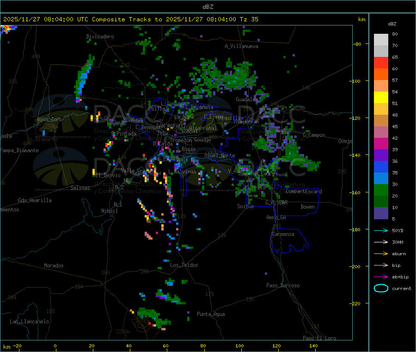Click the Los_Toldos location label
Image resolution: width=416 pixels, height=352 pixels.
pos(184,265)
